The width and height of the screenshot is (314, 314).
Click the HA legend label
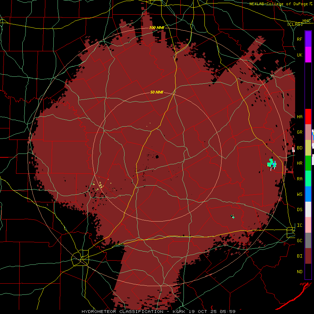(x=299, y=117)
